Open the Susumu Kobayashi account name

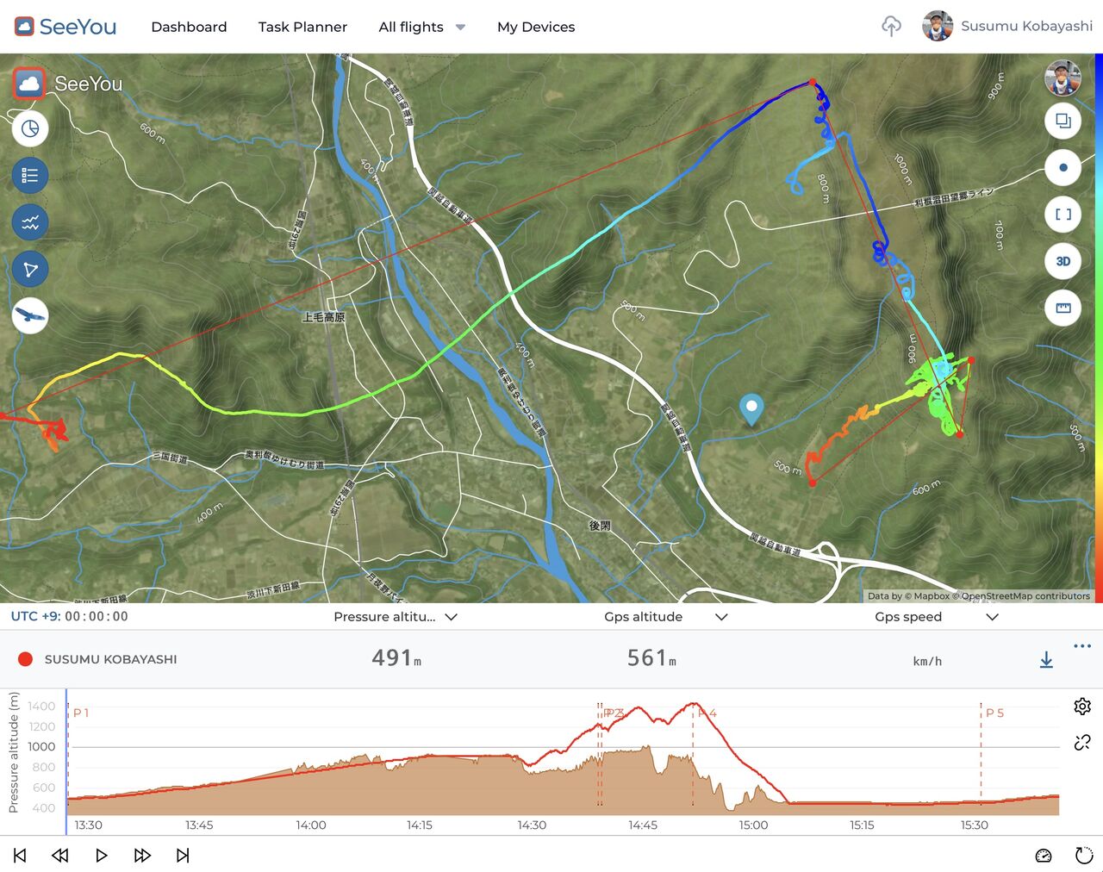[1026, 26]
